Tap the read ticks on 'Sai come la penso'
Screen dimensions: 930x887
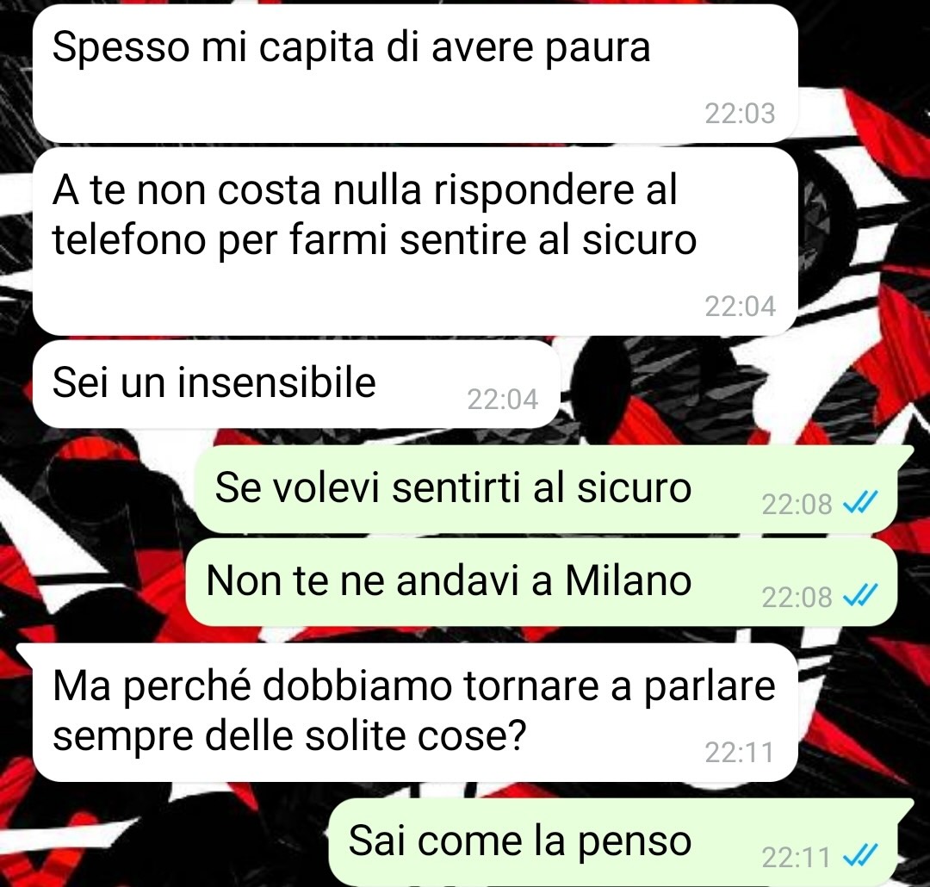(859, 855)
